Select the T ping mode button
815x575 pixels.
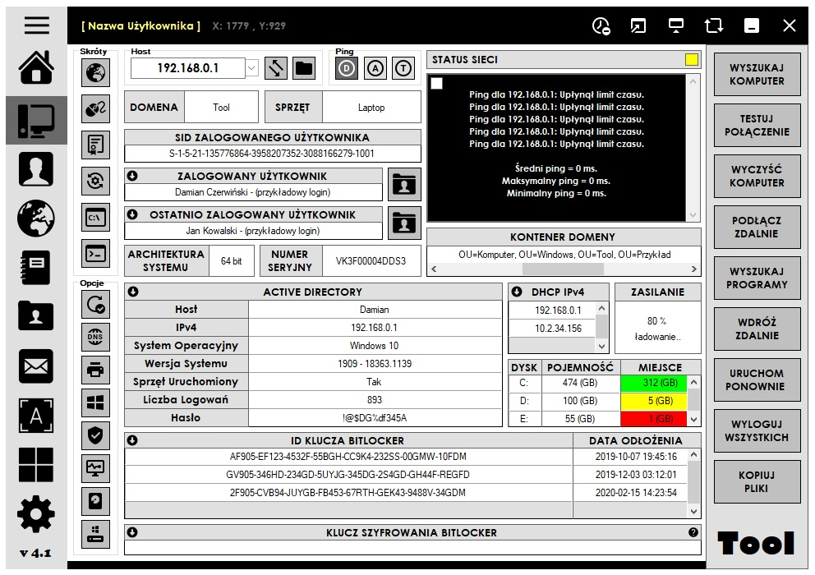[403, 69]
